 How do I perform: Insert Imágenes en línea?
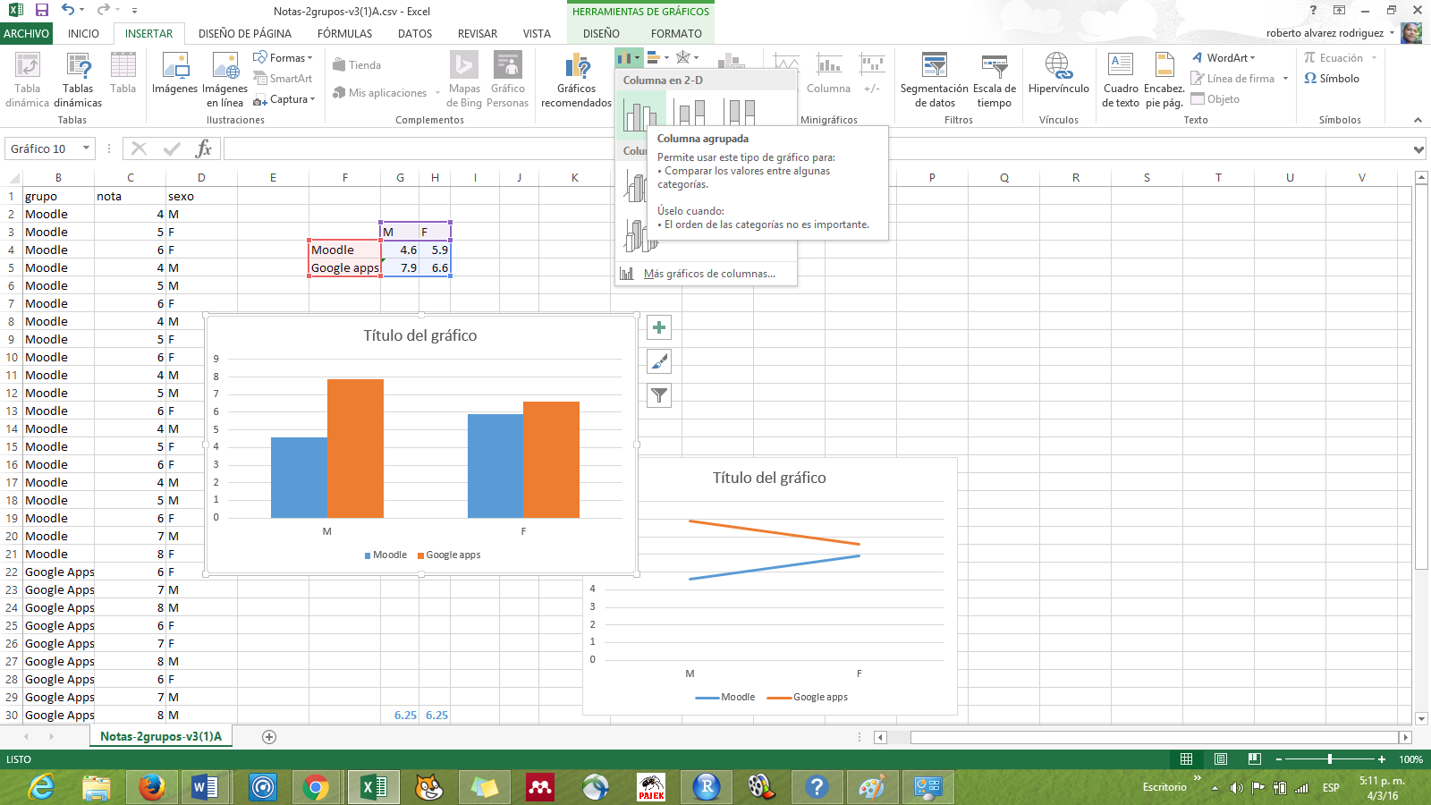click(x=224, y=80)
